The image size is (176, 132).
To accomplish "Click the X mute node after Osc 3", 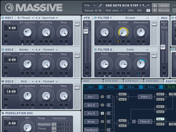I will coord(109,113).
